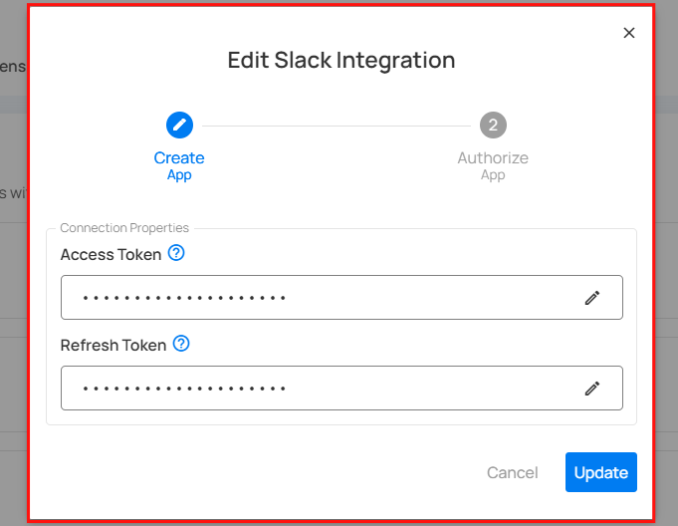Edit the Access Token via pencil icon
678x526 pixels.
pos(592,298)
